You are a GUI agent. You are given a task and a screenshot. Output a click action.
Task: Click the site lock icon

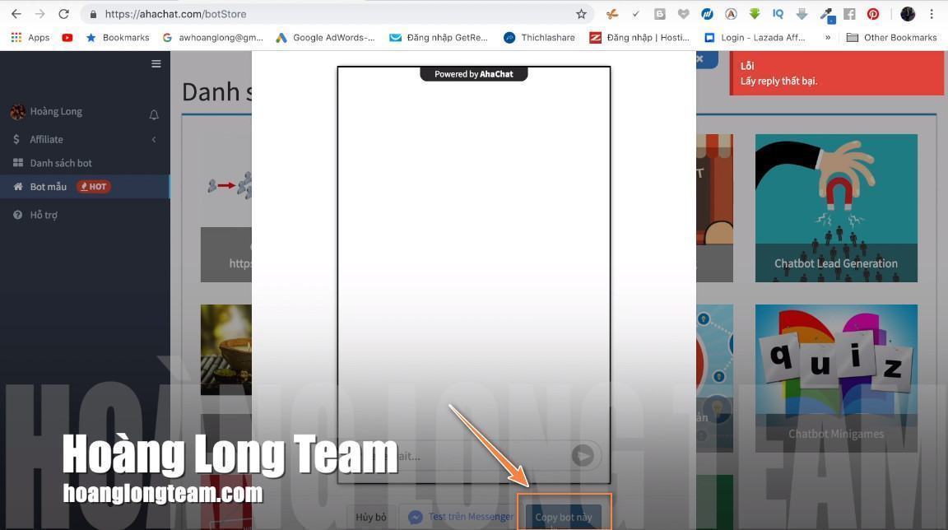(x=93, y=14)
